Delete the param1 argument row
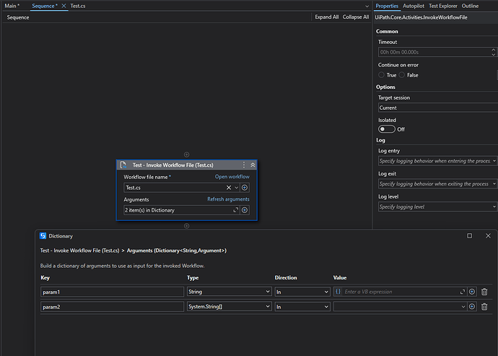The height and width of the screenshot is (356, 498). [x=484, y=292]
